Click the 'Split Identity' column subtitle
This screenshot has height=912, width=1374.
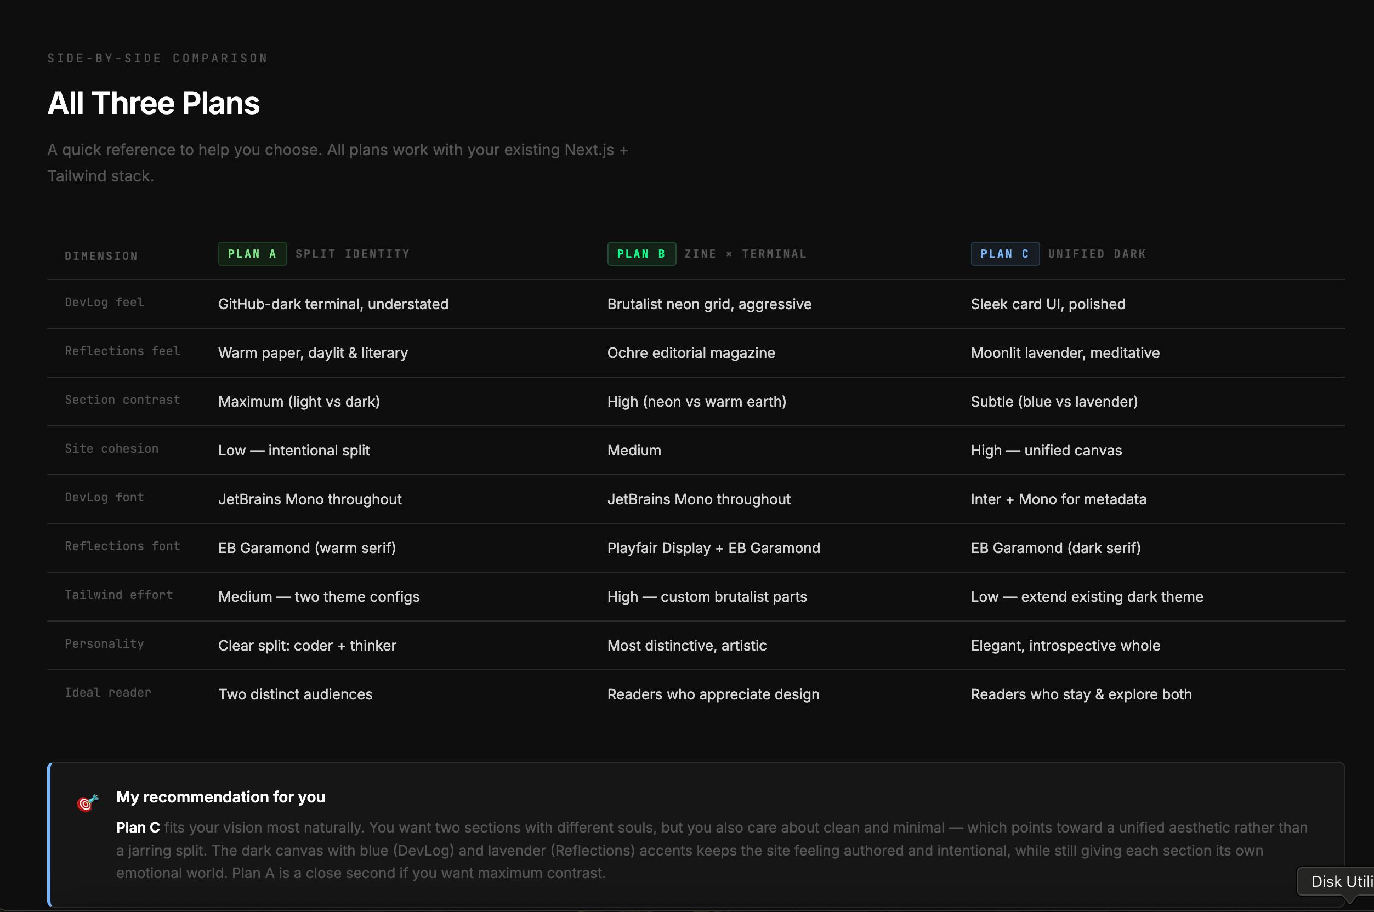click(x=353, y=254)
